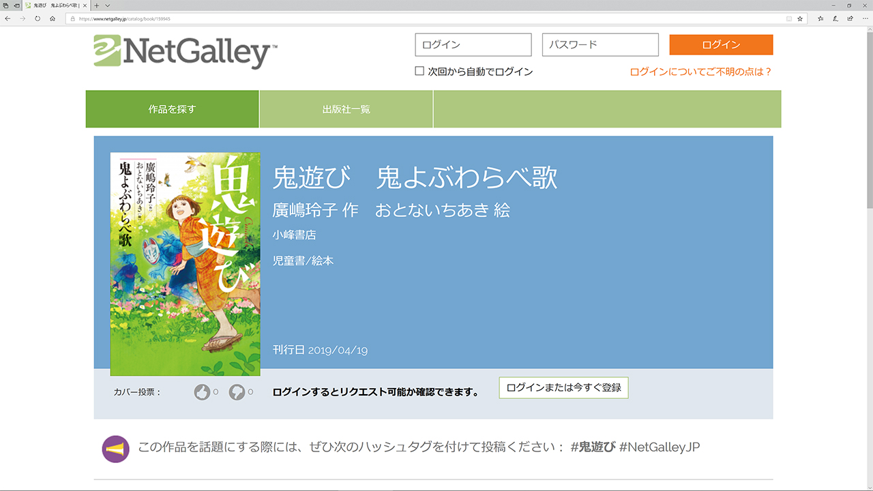Click the purple megaphone hashtag icon
The height and width of the screenshot is (491, 873).
click(115, 449)
